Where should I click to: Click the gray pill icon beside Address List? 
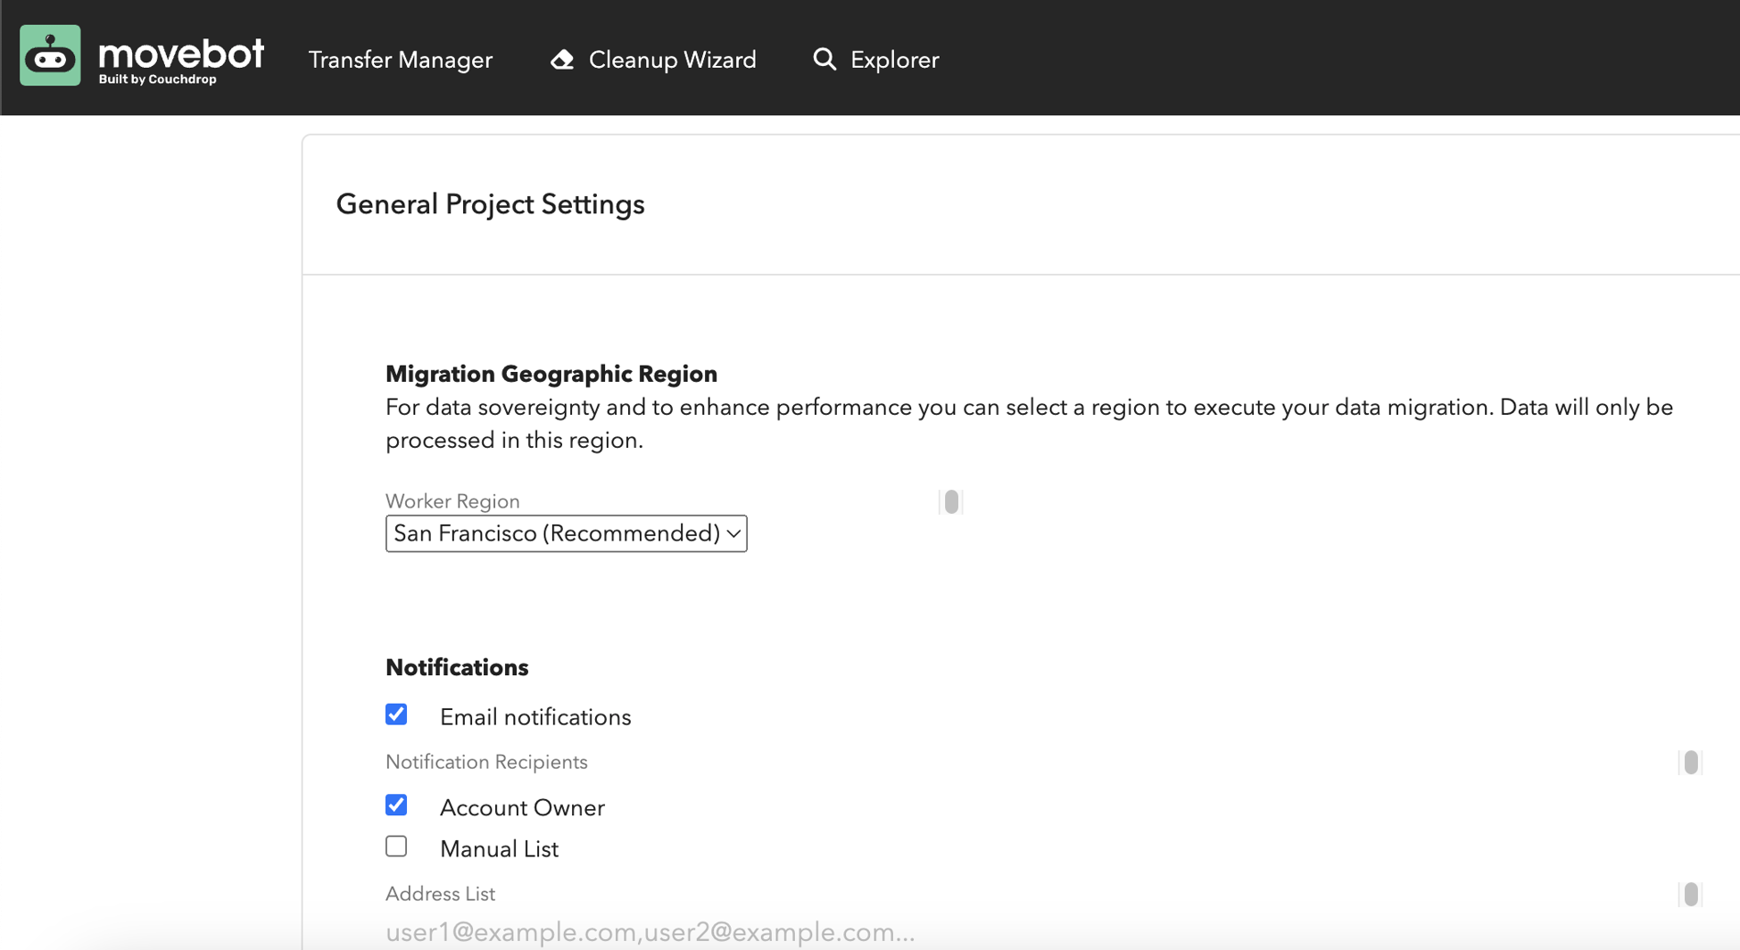[x=1690, y=894]
